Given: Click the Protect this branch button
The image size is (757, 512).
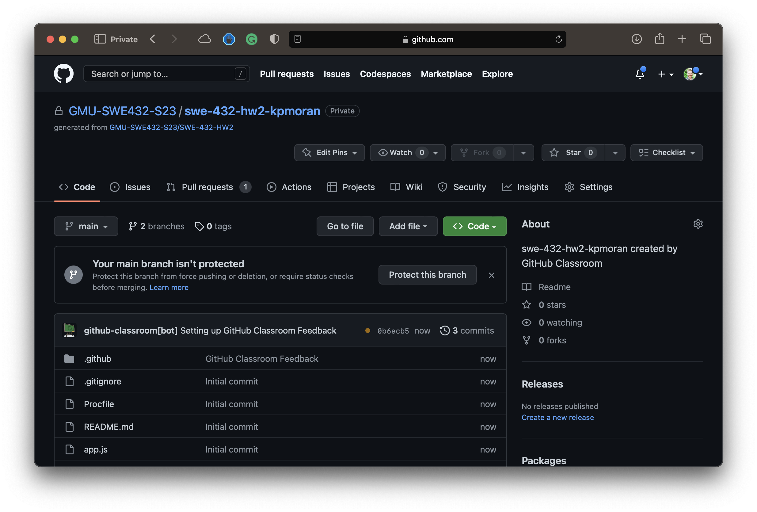Looking at the screenshot, I should (427, 275).
